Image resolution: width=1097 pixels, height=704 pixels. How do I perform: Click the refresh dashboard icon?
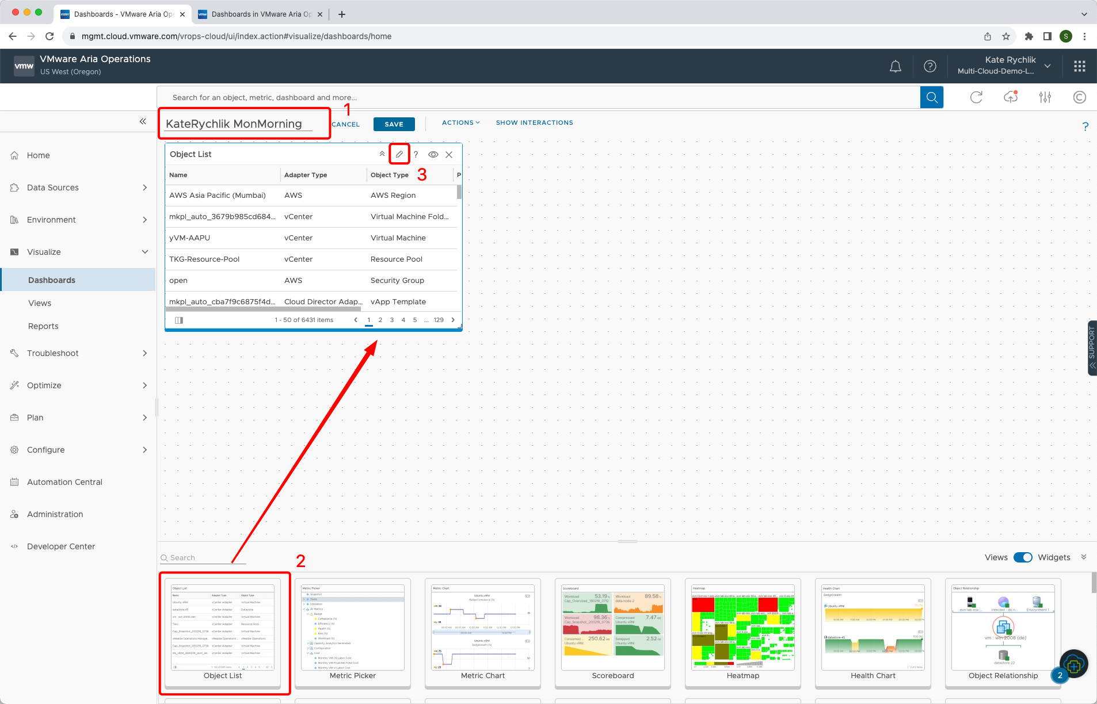click(x=977, y=97)
